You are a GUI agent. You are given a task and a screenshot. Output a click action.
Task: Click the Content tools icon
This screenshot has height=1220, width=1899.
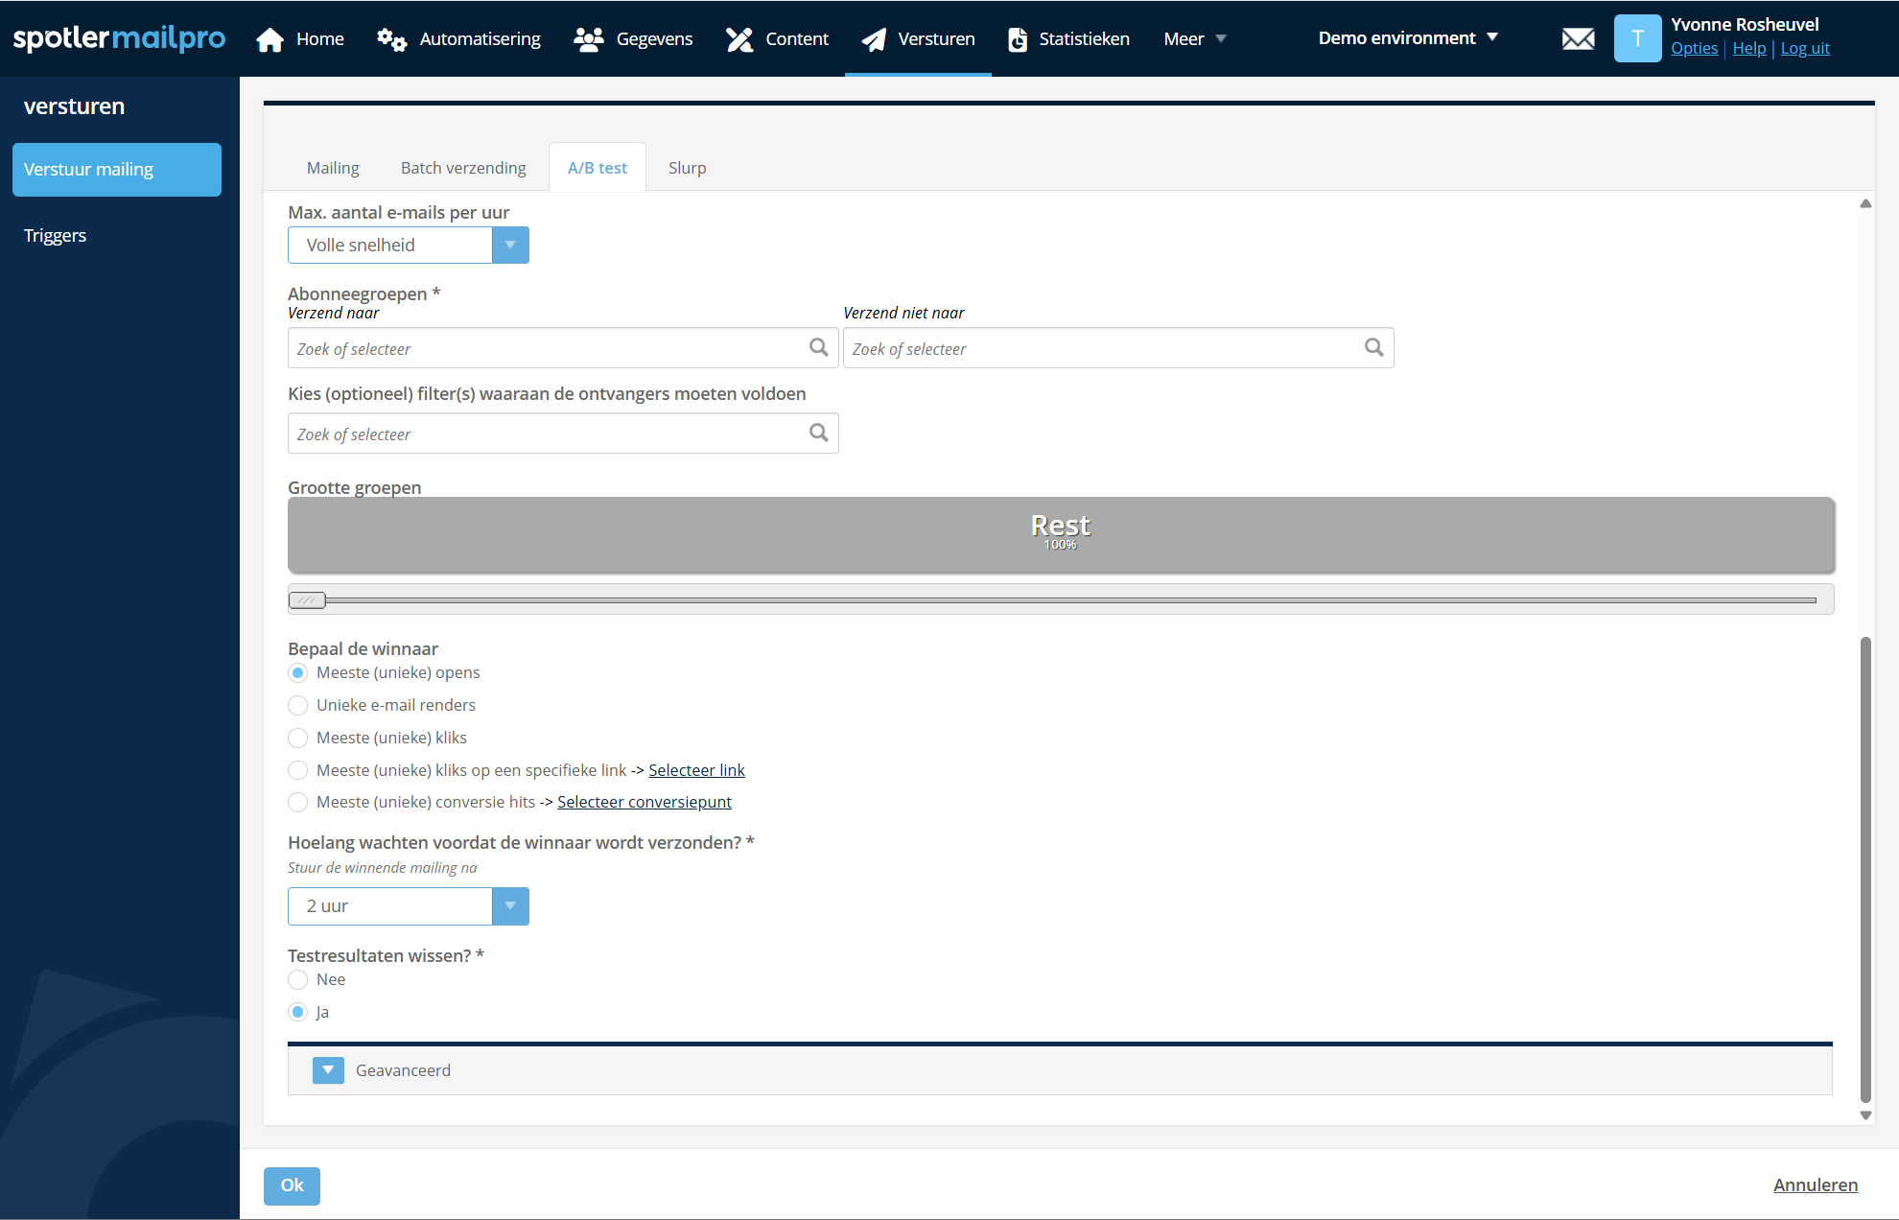[x=739, y=39]
